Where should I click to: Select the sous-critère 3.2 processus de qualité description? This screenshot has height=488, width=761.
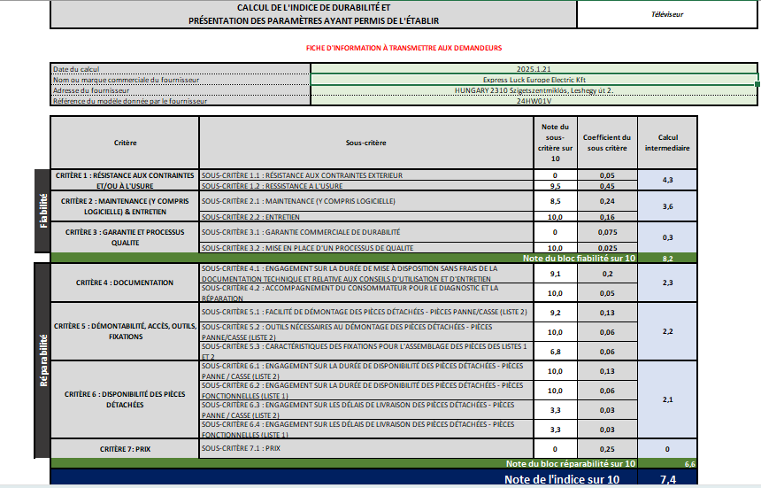click(x=366, y=248)
